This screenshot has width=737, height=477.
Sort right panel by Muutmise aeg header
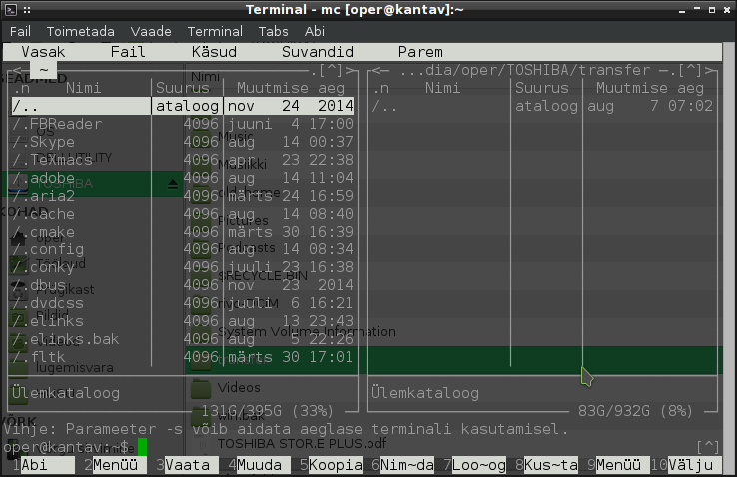650,88
